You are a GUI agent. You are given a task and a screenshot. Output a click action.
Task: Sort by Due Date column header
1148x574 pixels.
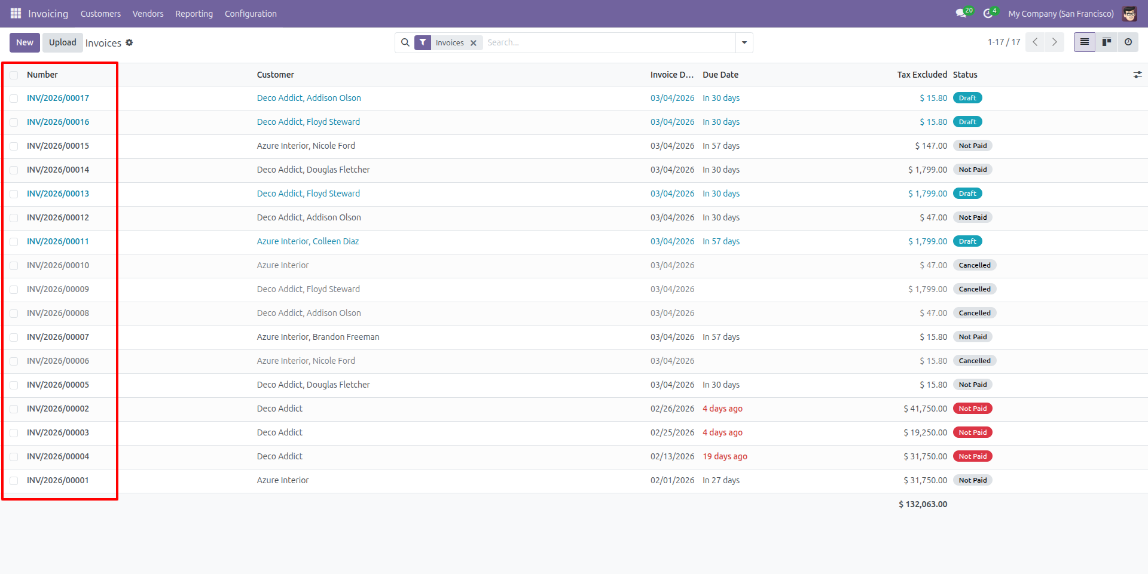(x=720, y=75)
